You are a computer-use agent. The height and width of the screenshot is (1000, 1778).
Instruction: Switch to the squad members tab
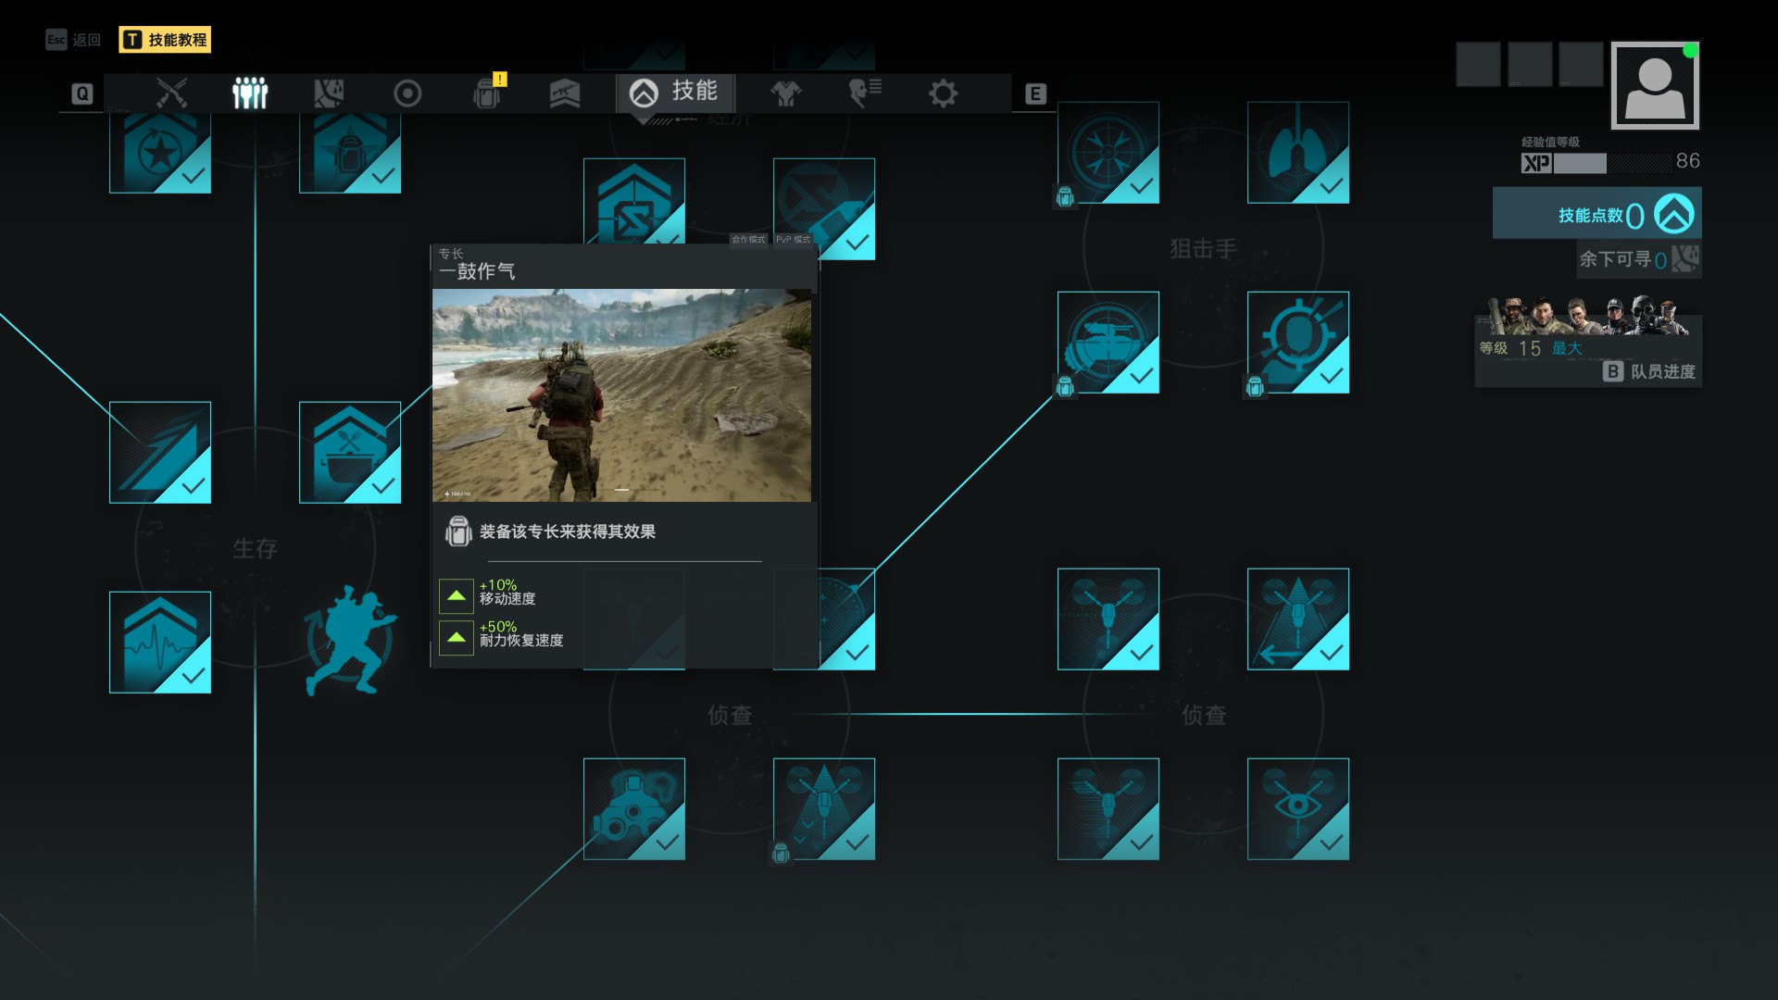coord(250,94)
